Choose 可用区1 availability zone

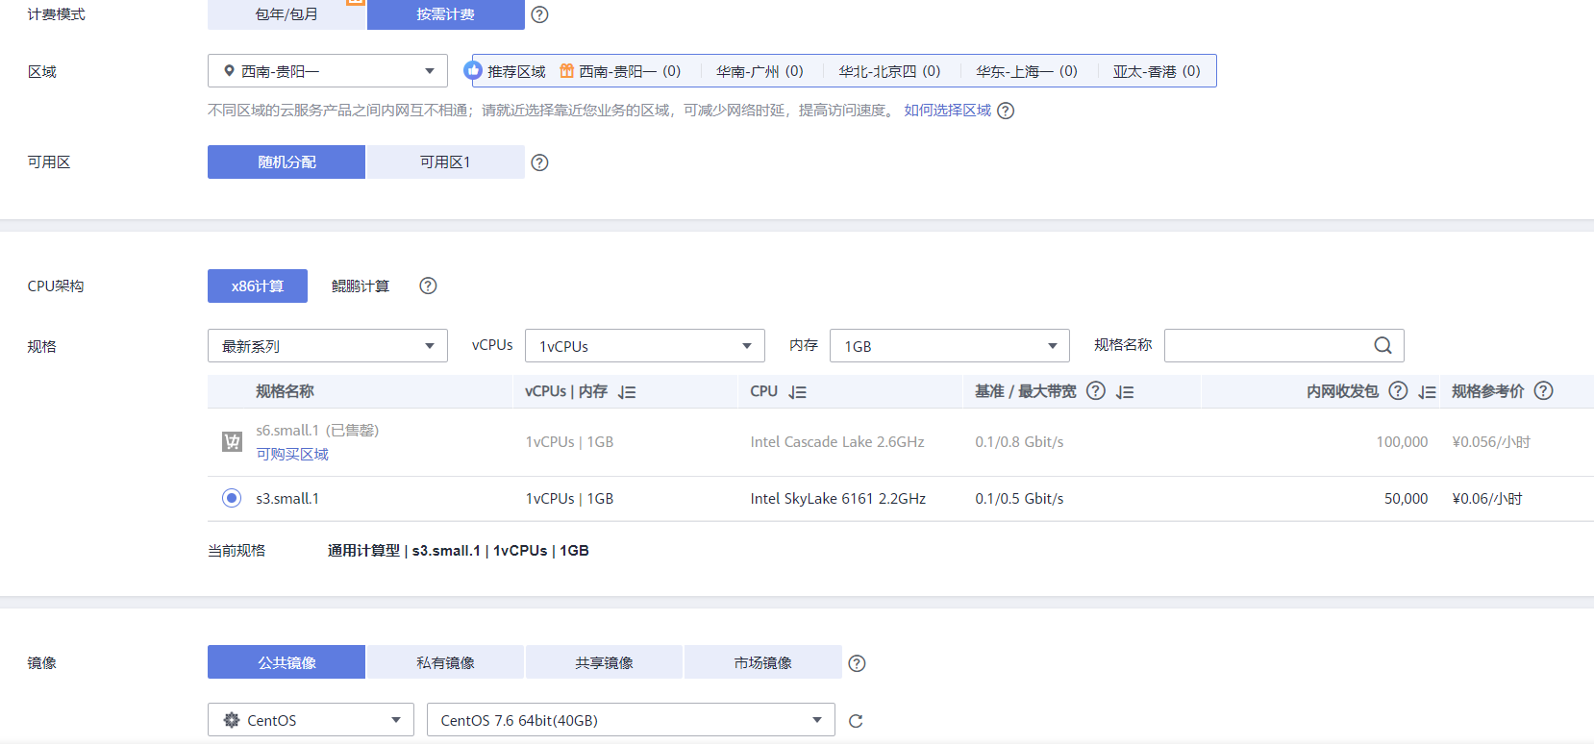[446, 161]
